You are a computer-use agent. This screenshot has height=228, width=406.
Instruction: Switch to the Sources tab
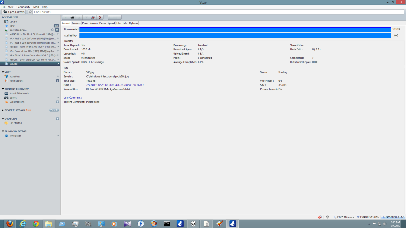click(76, 23)
